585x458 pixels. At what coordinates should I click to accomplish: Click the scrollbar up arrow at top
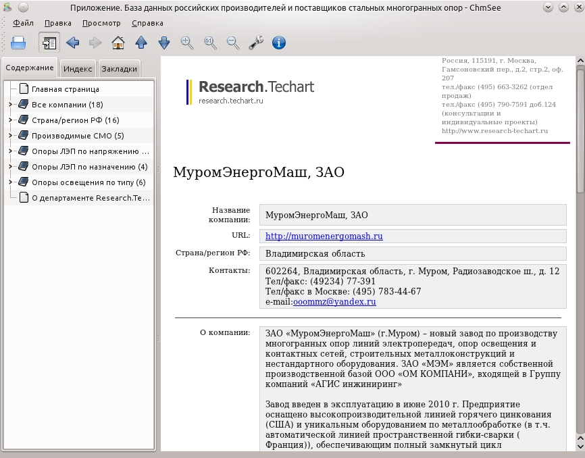(x=580, y=60)
